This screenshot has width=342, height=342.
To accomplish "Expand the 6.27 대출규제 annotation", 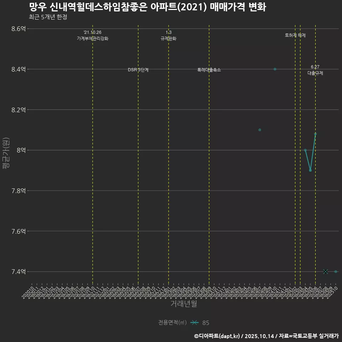I will pyautogui.click(x=316, y=70).
